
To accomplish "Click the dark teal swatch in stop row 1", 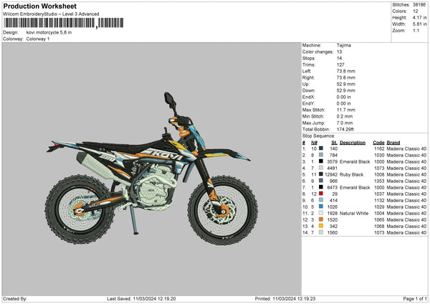I will click(x=321, y=148).
